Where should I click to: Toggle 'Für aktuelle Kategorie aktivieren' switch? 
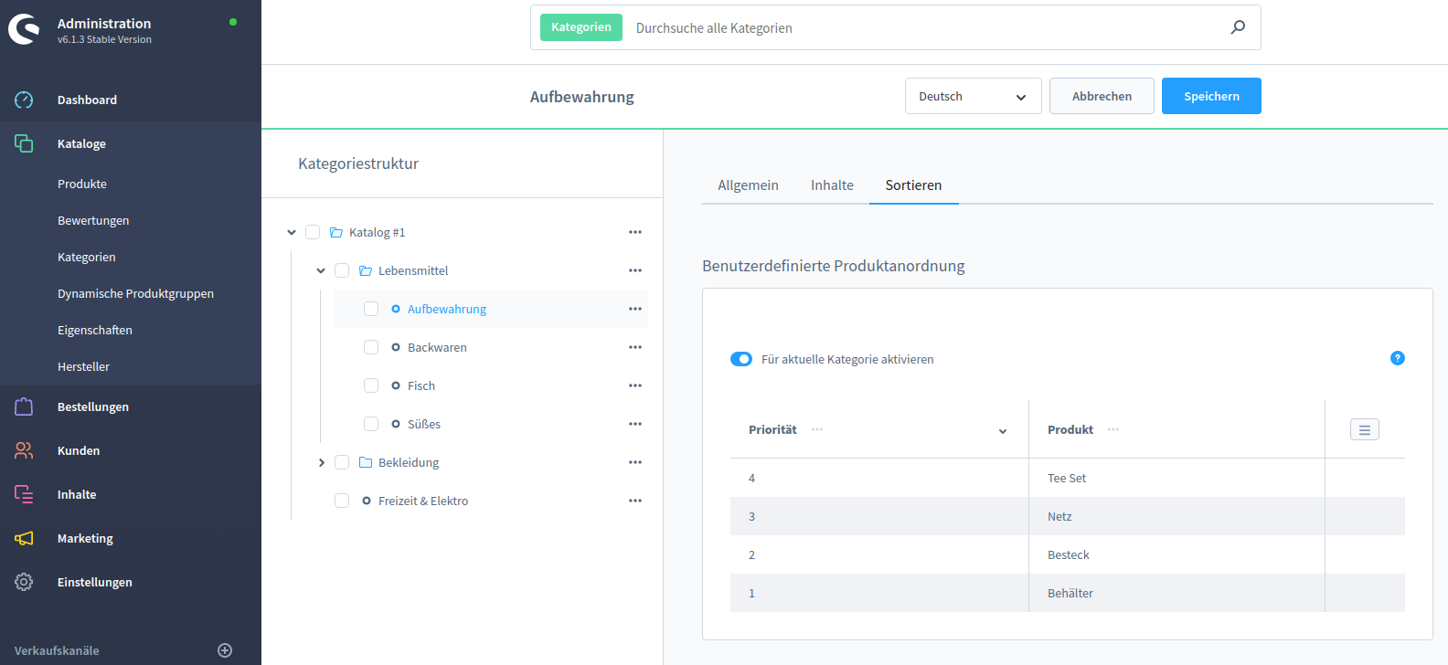point(741,359)
